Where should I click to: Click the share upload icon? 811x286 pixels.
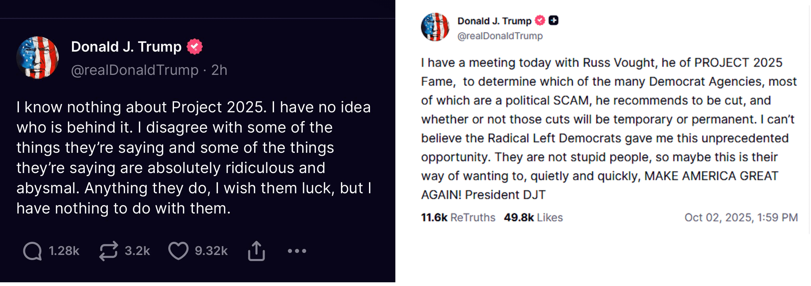click(256, 251)
